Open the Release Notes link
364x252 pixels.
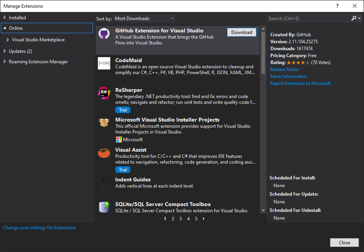(284, 69)
